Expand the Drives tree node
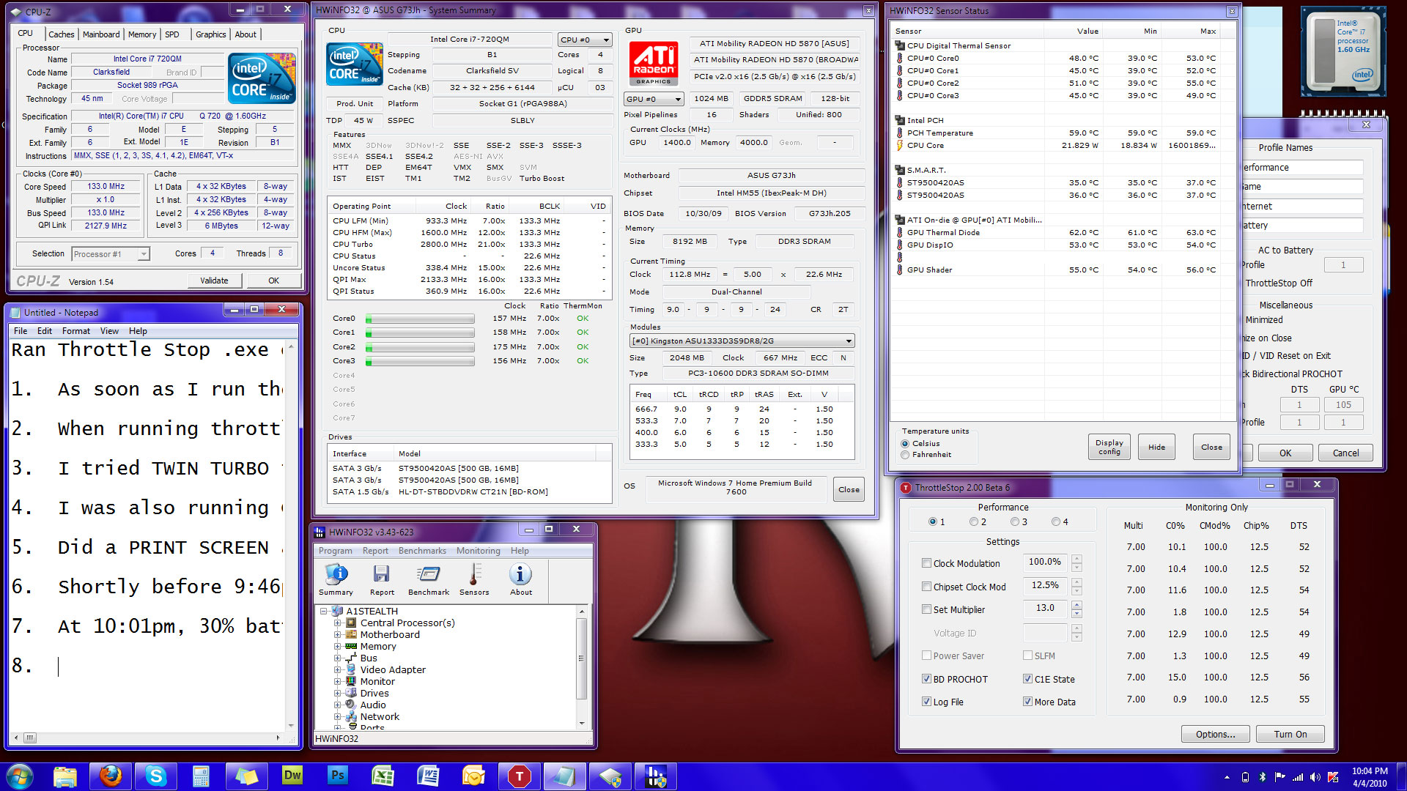This screenshot has height=791, width=1407. [x=338, y=693]
